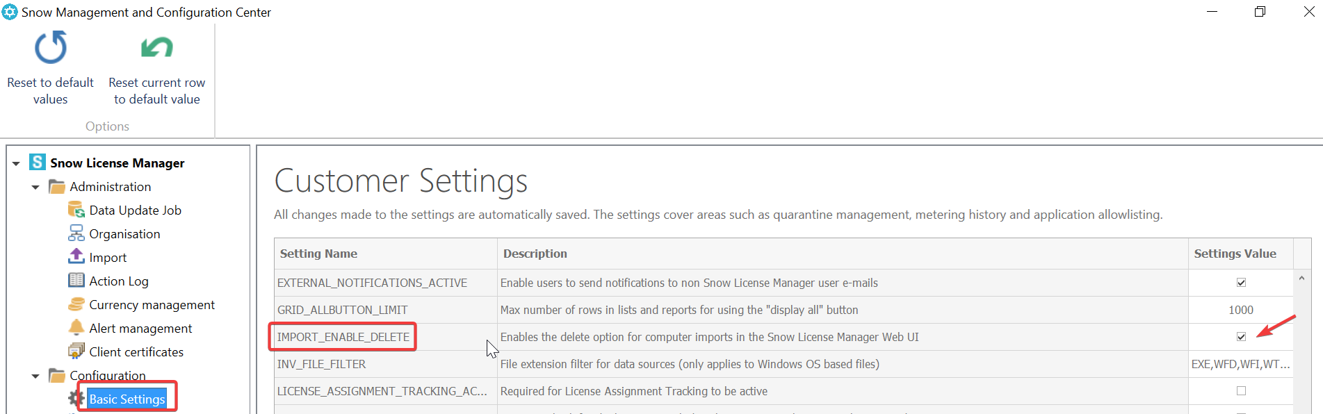Click description 'Enables the delete option for computer imports'

tap(709, 337)
